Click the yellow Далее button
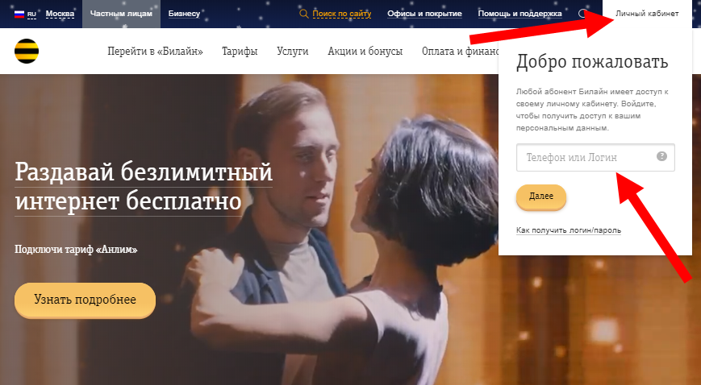This screenshot has width=701, height=385. coord(541,197)
